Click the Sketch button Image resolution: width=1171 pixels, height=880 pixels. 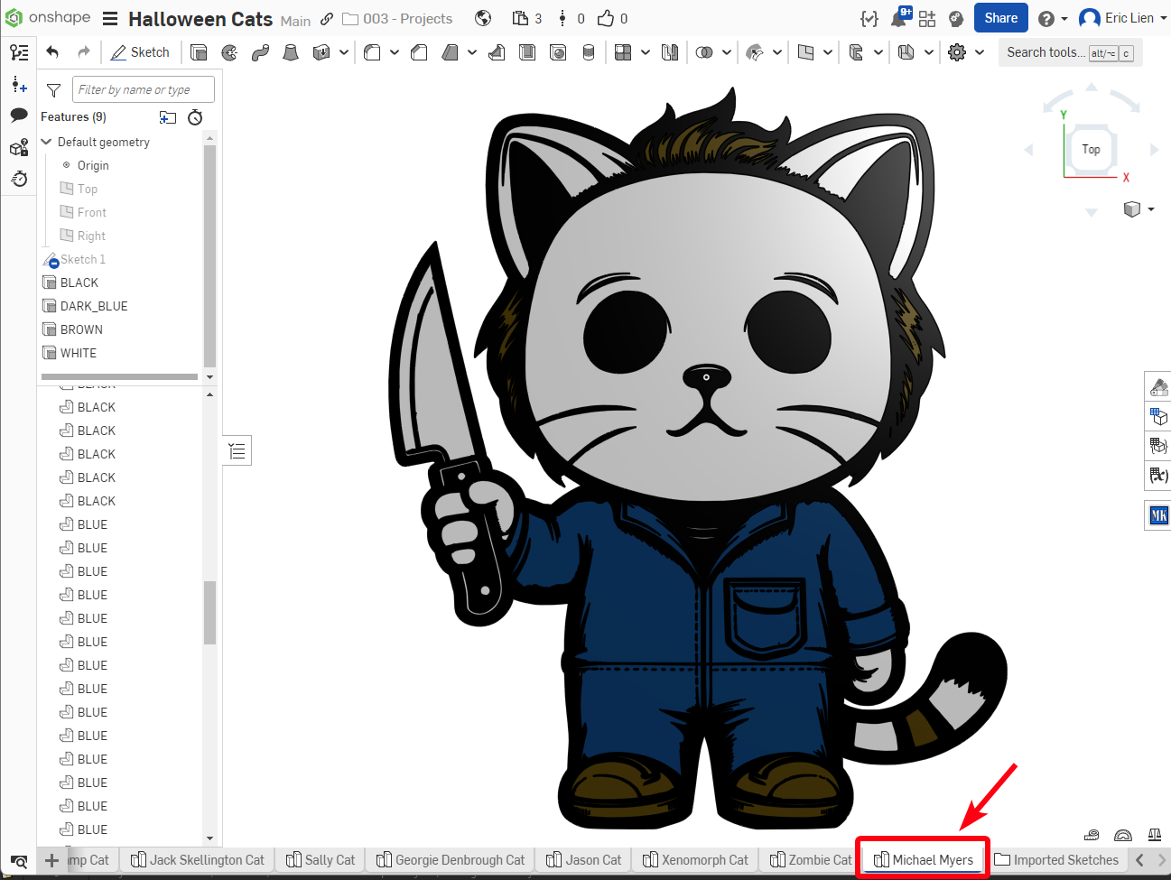click(140, 52)
